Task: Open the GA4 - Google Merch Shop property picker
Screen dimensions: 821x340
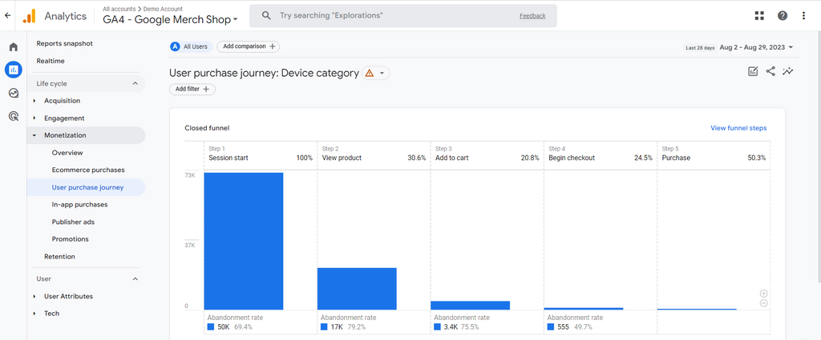Action: coord(171,20)
